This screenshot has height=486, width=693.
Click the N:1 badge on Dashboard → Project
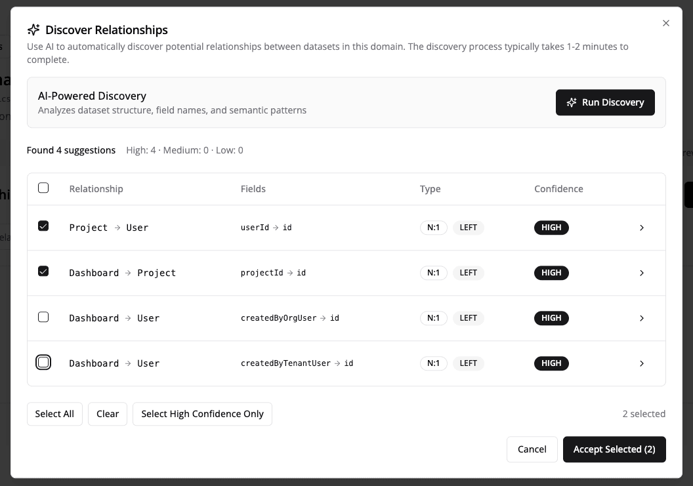(x=434, y=273)
